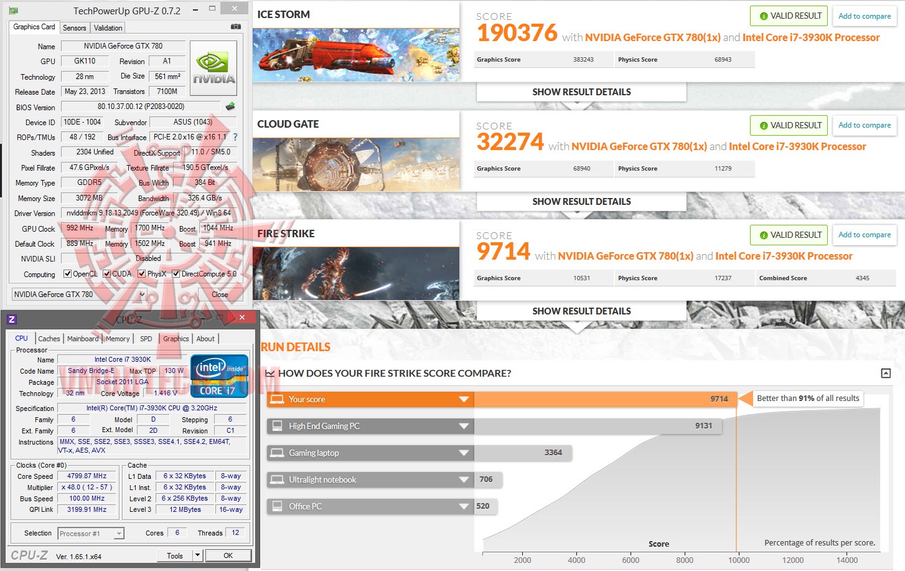Toggle the OpenCL checkbox in GPU-Z
Screen dimensions: 905x571
coord(68,274)
